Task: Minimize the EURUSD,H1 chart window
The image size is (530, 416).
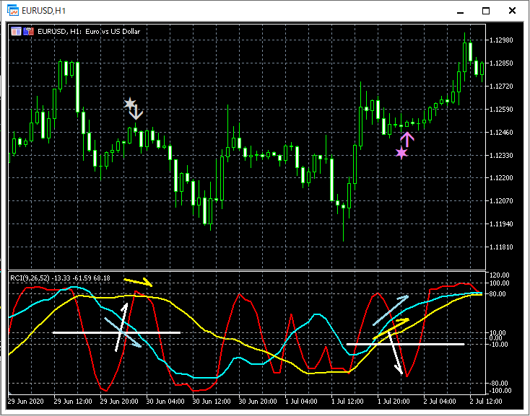Action: [460, 11]
